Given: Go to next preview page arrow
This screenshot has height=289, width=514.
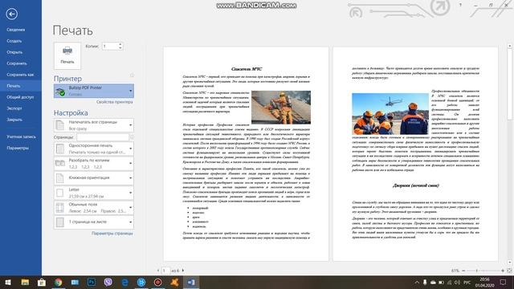Looking at the screenshot, I should pos(183,271).
